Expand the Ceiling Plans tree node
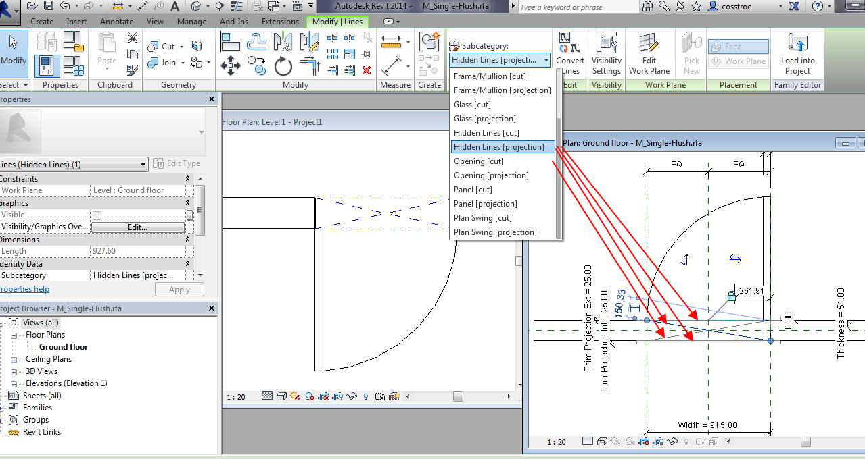The height and width of the screenshot is (459, 865). 14,359
